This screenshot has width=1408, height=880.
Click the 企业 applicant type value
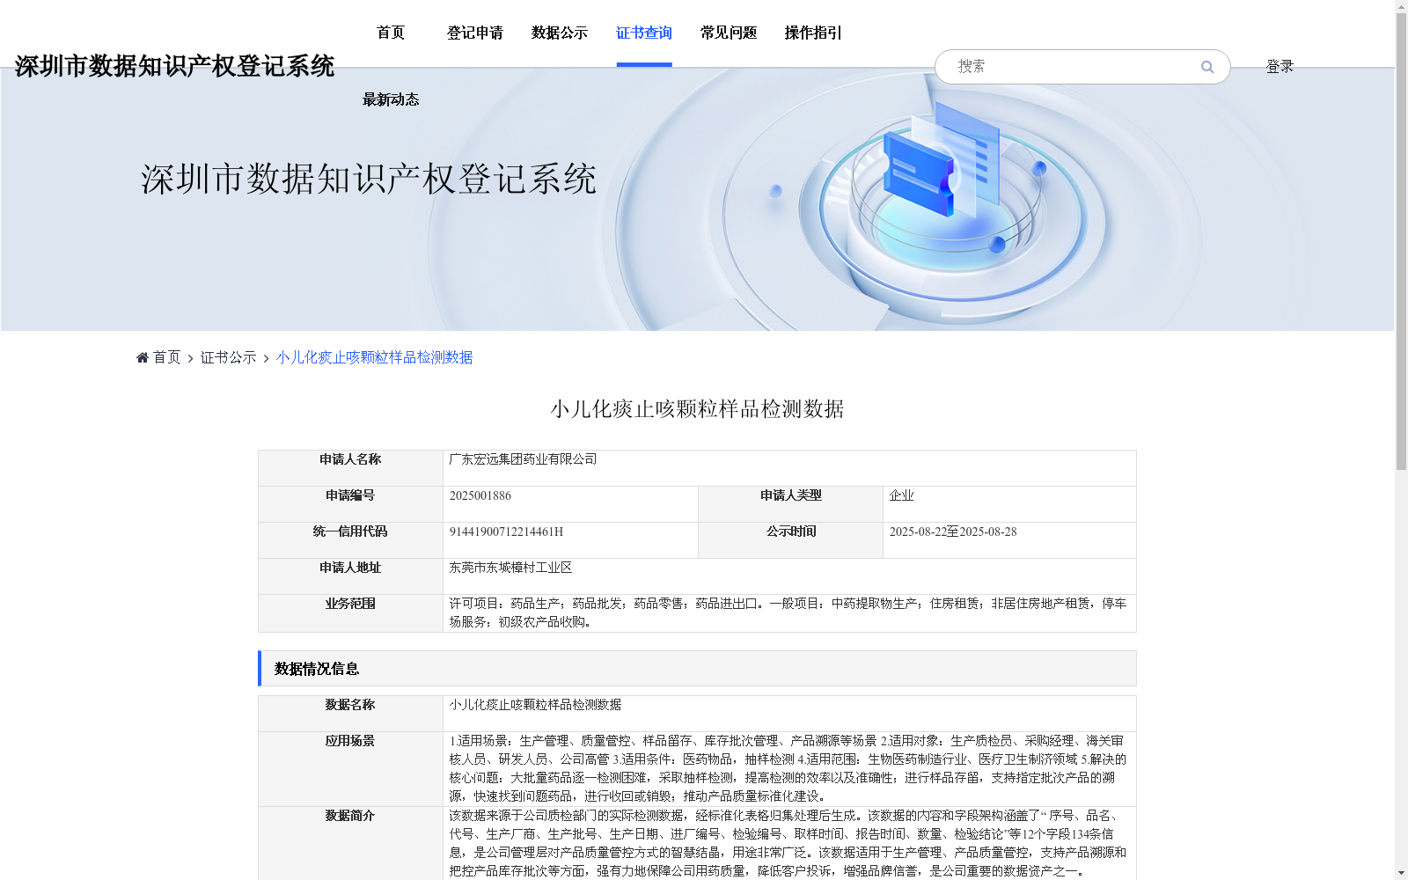901,495
